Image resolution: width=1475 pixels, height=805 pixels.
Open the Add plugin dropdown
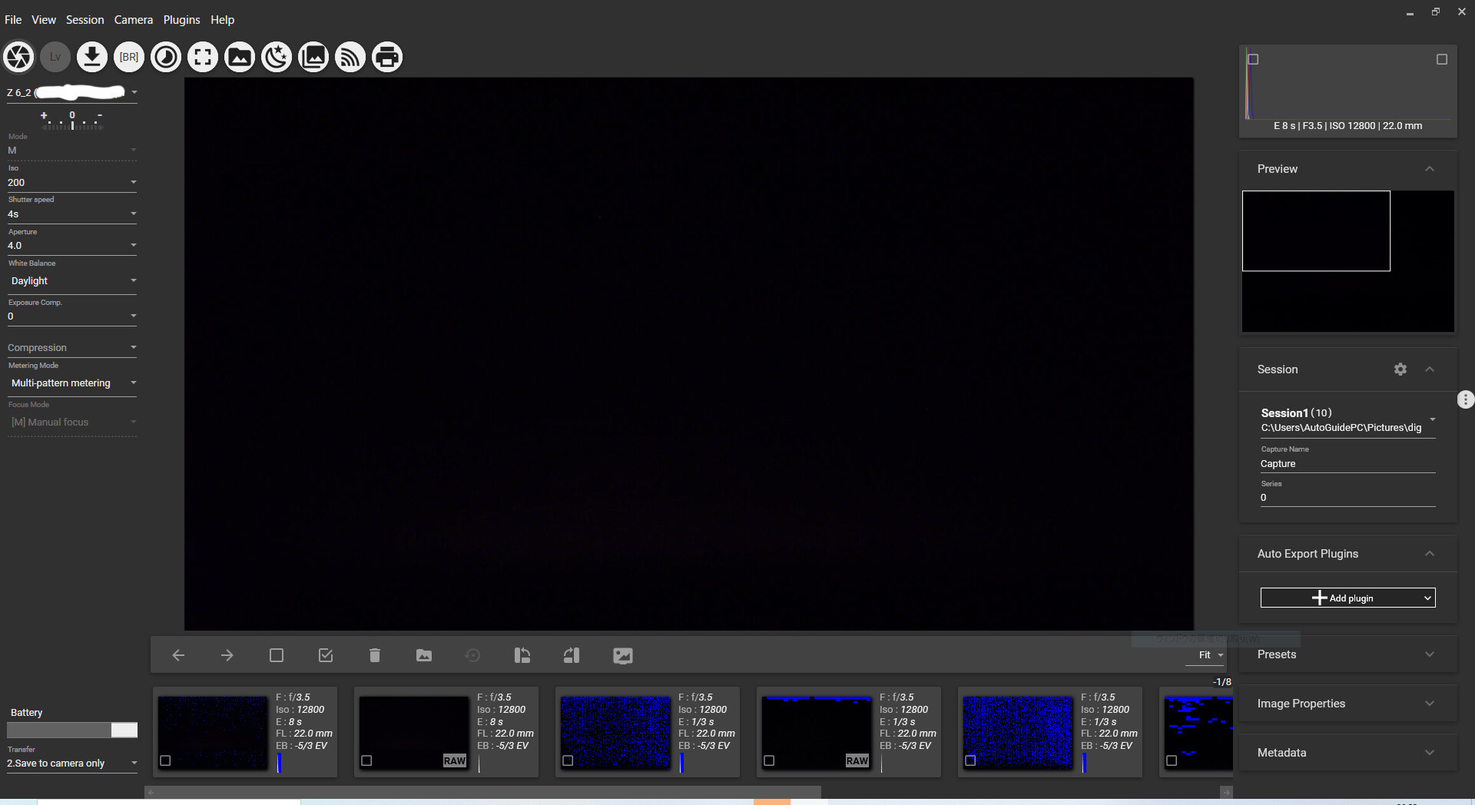(1347, 598)
